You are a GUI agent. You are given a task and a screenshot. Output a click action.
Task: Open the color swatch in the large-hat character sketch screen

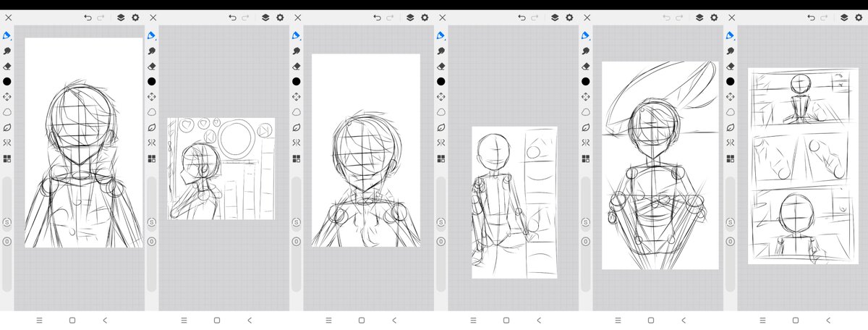point(585,82)
